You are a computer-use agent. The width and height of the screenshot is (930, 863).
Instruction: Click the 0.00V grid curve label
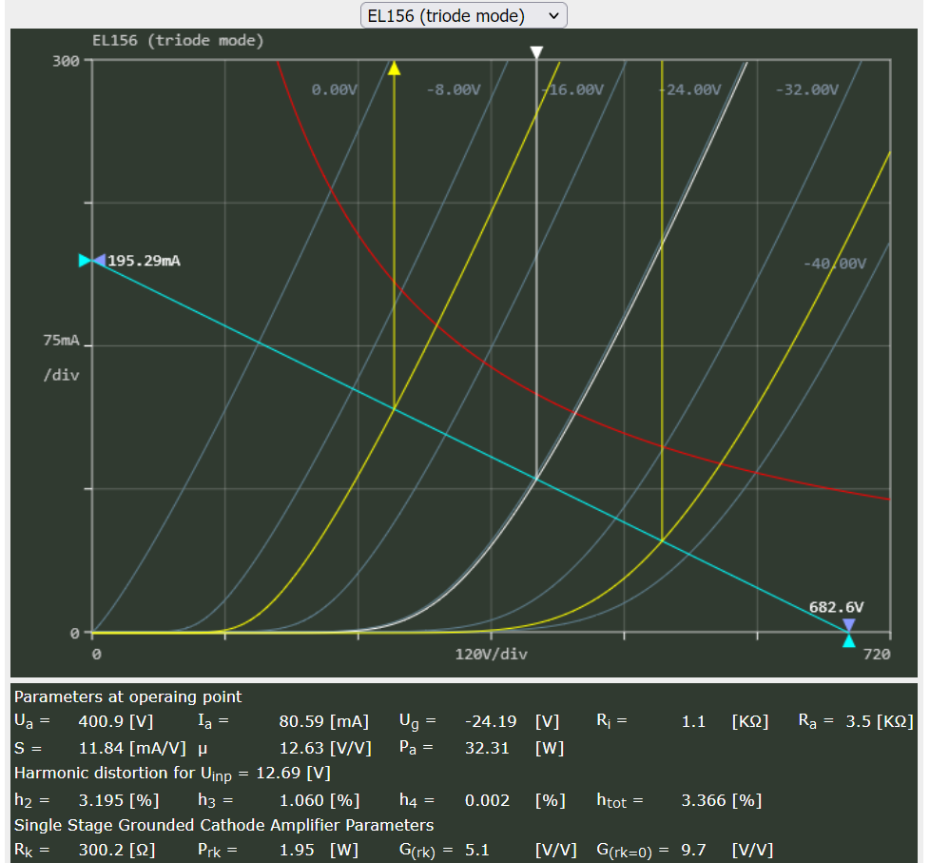335,89
